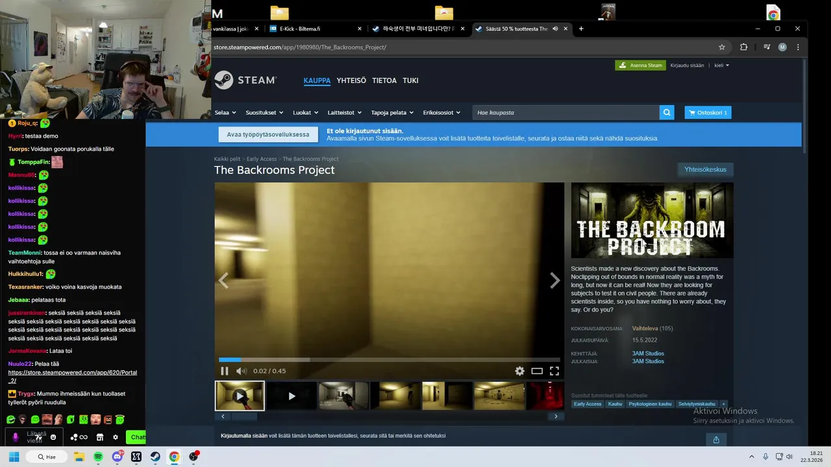Open Discord from the taskbar
831x467 pixels.
[117, 457]
